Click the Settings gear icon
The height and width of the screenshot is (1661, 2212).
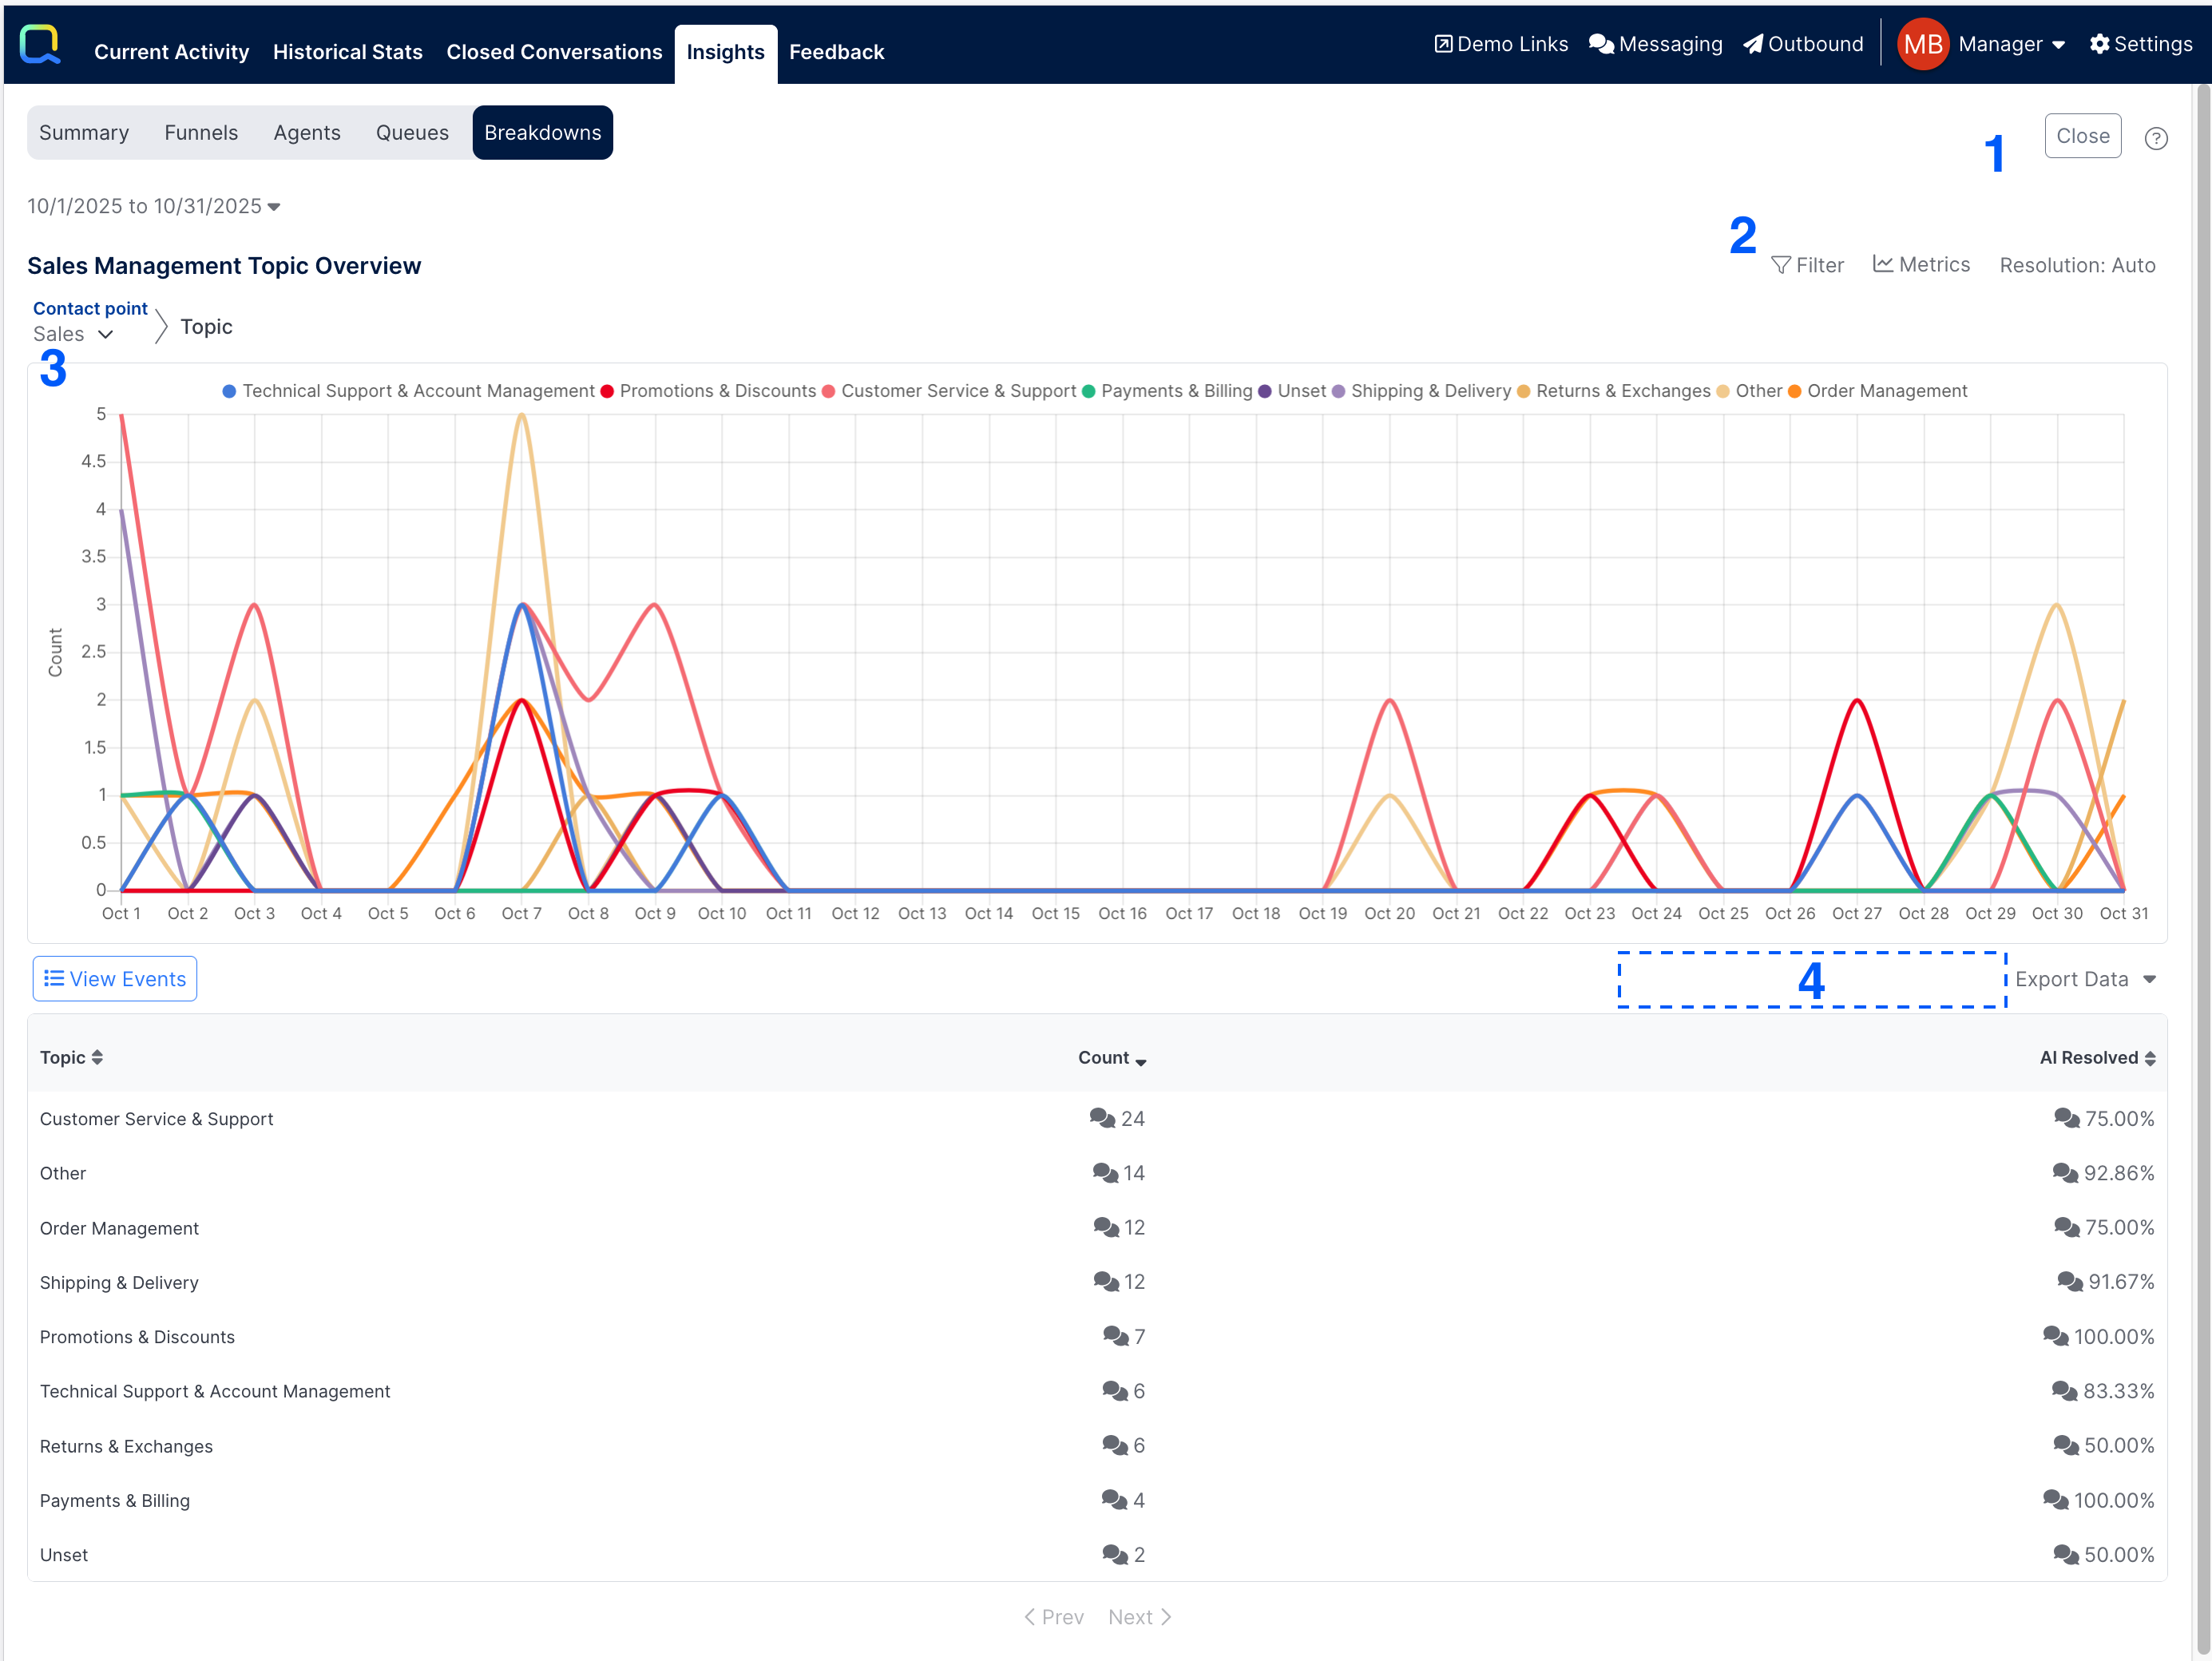click(x=2099, y=44)
